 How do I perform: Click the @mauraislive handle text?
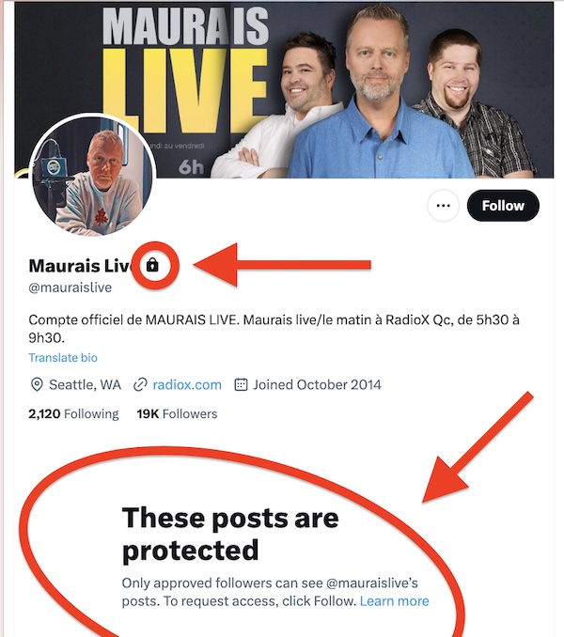pyautogui.click(x=70, y=287)
